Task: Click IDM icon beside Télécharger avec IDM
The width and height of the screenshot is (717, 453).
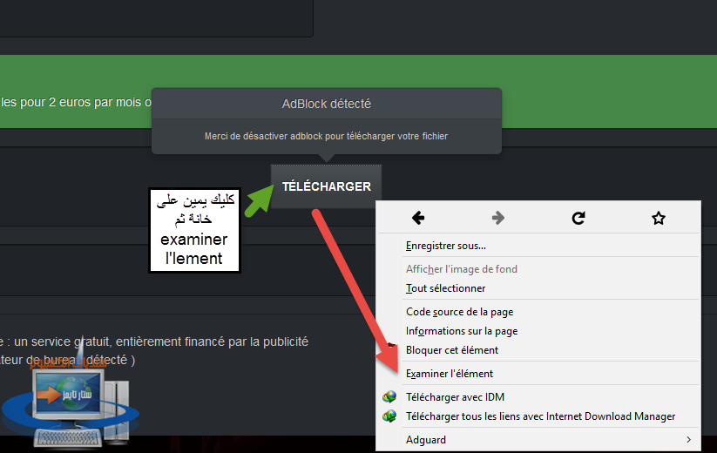Action: point(389,396)
